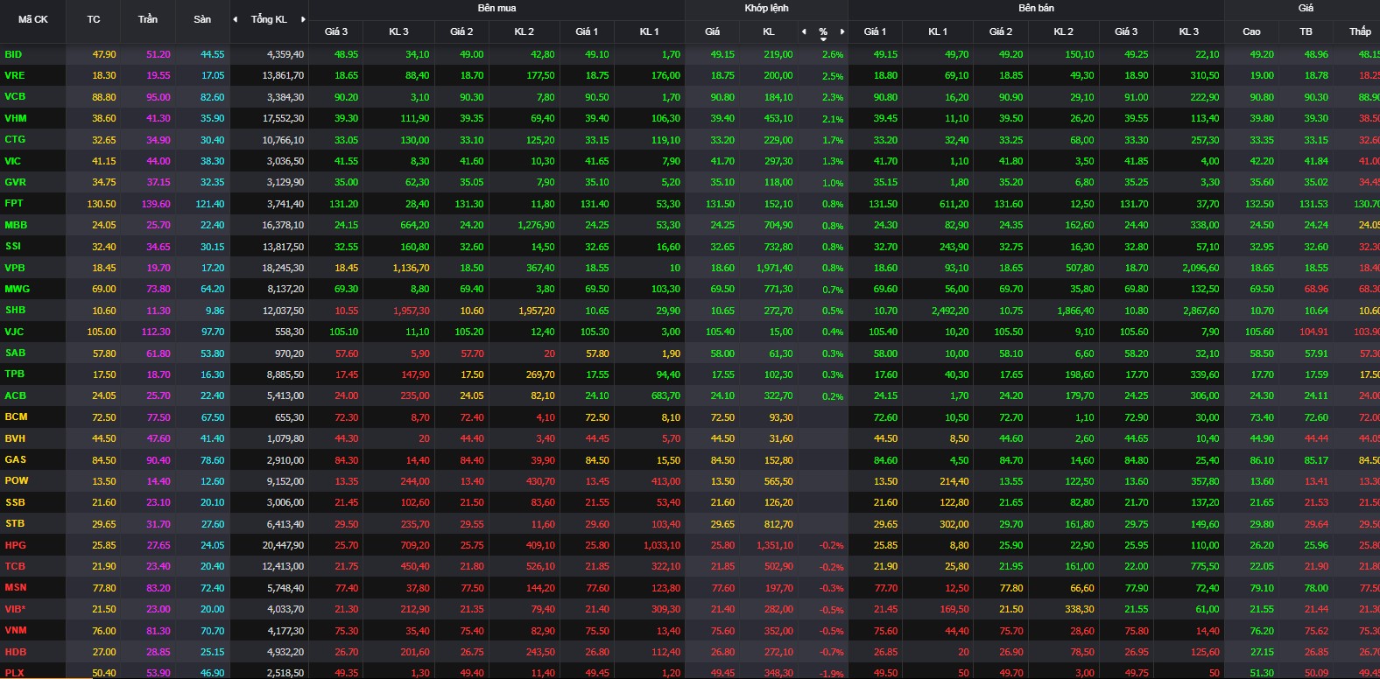1380x679 pixels.
Task: Click the Khớp lệnh Giá column header
Action: (713, 31)
